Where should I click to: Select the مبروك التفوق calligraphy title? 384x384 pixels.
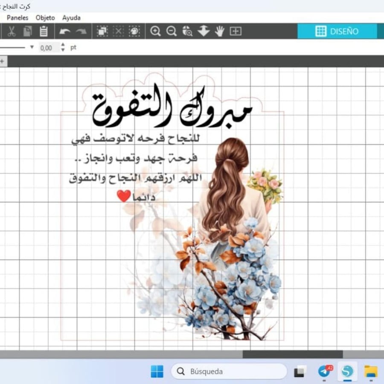pos(172,106)
